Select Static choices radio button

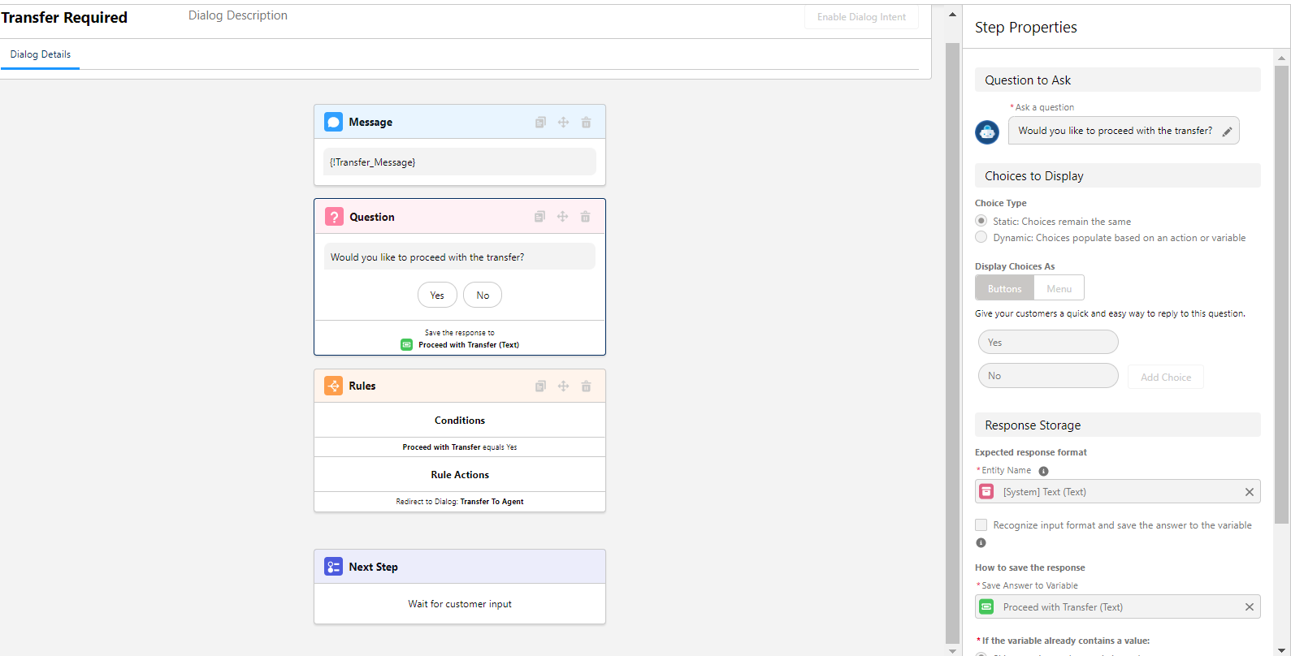(x=981, y=221)
